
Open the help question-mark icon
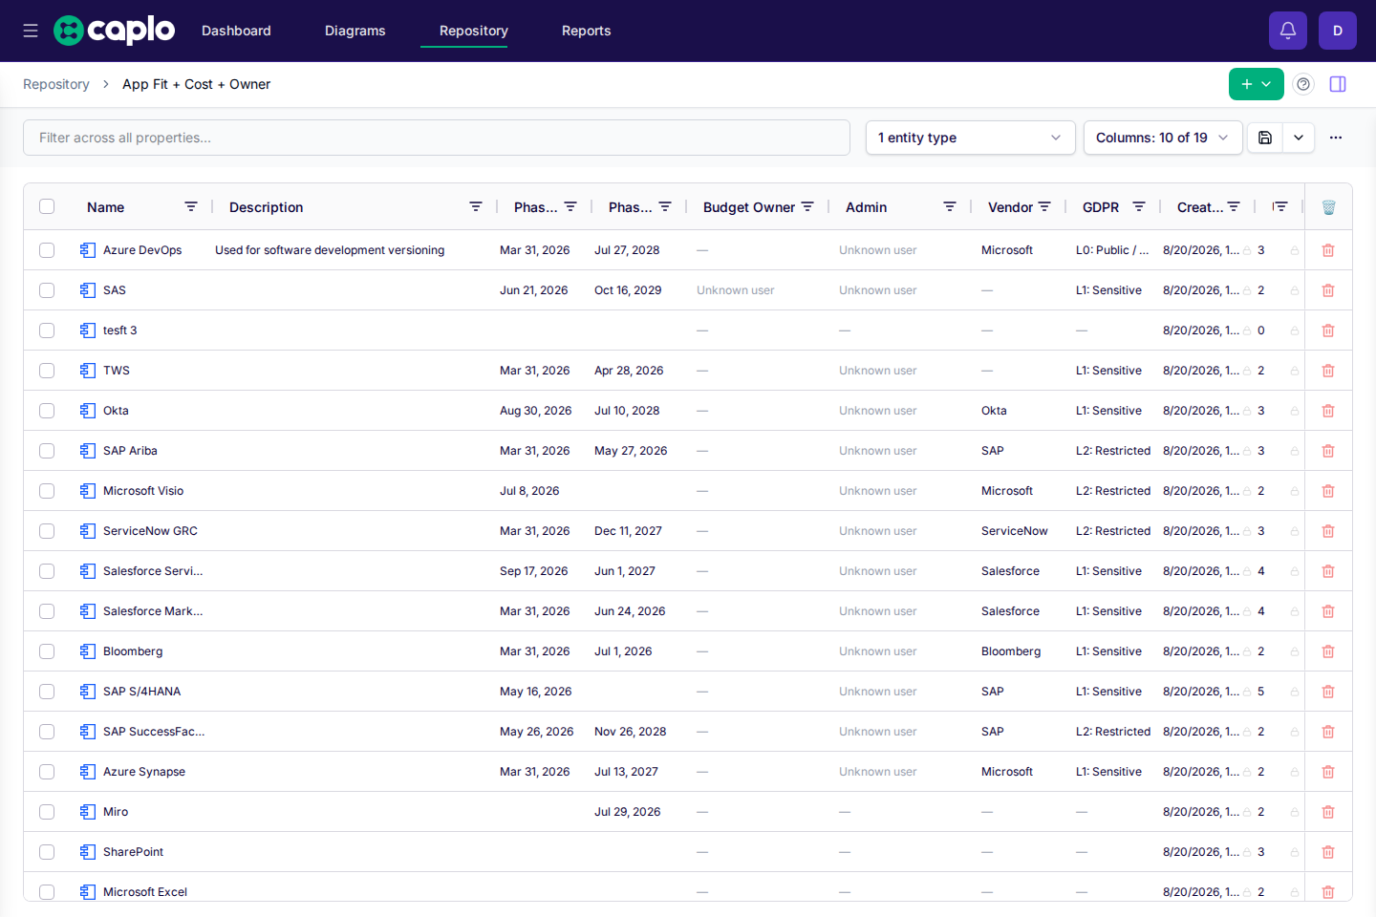click(x=1303, y=84)
